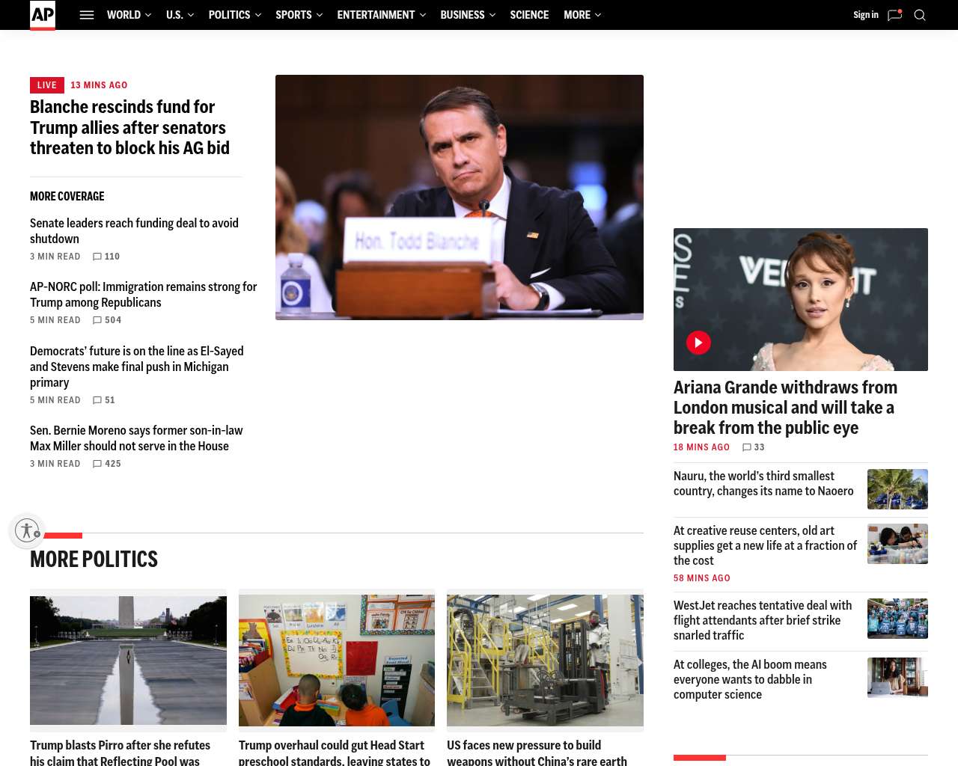Viewport: 958px width, 766px height.
Task: Open the colleges AI boom thumbnail
Action: (x=897, y=678)
